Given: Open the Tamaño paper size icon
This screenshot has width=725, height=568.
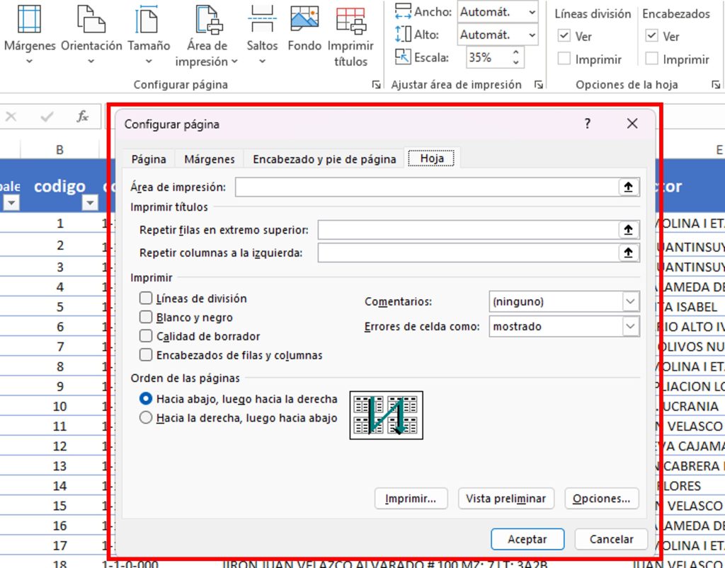Looking at the screenshot, I should pyautogui.click(x=148, y=20).
